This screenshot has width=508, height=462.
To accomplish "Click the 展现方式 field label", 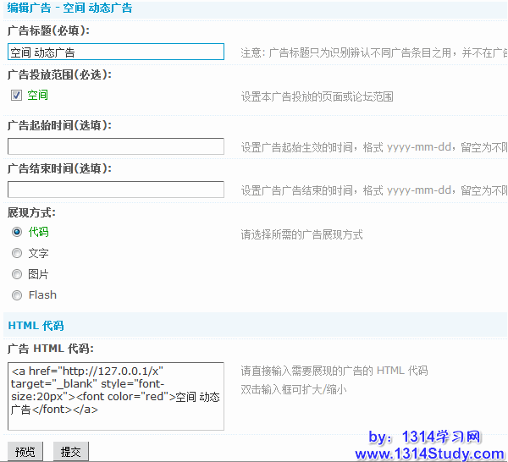I will [31, 212].
